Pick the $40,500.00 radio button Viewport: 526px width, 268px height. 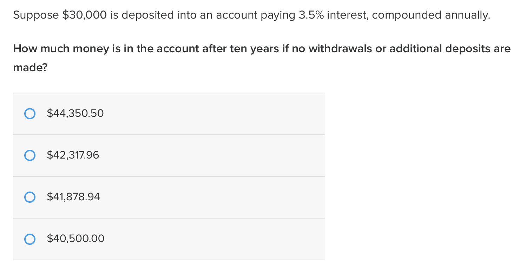30,239
